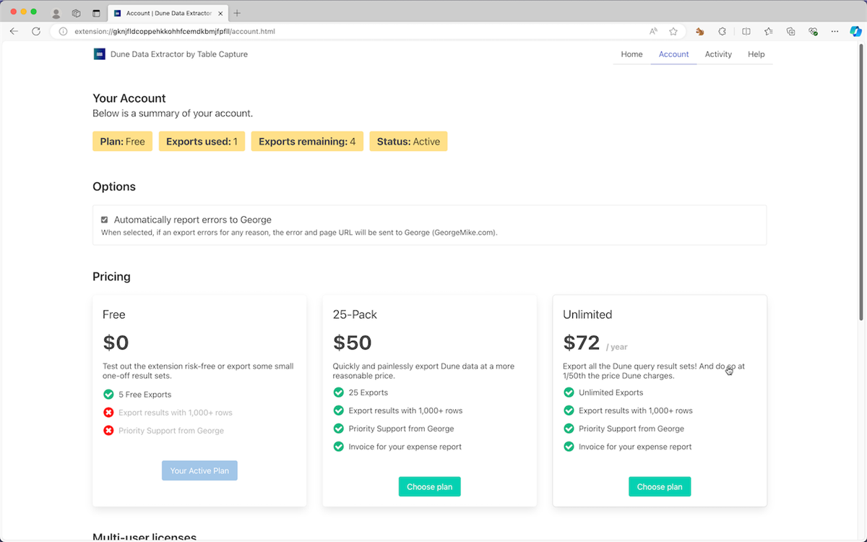
Task: Click the squirrel extension icon
Action: (x=699, y=31)
